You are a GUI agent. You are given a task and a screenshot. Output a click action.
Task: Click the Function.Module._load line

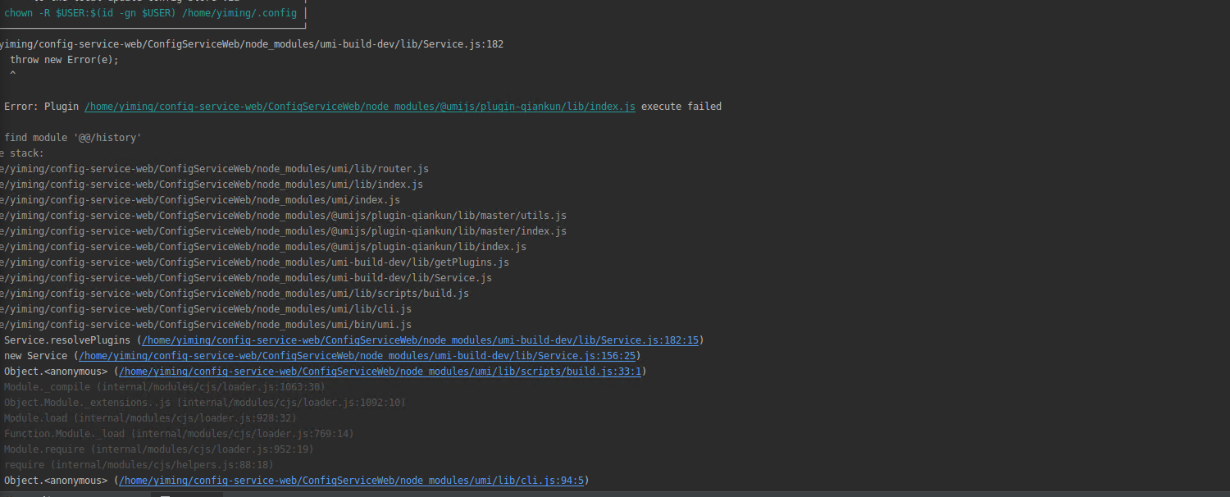(x=179, y=434)
